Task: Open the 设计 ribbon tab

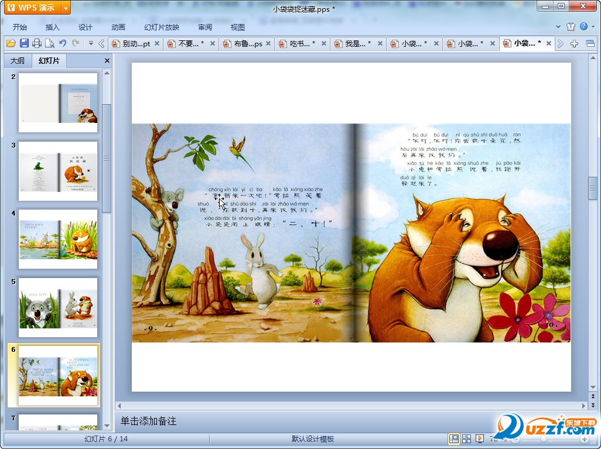Action: 85,27
